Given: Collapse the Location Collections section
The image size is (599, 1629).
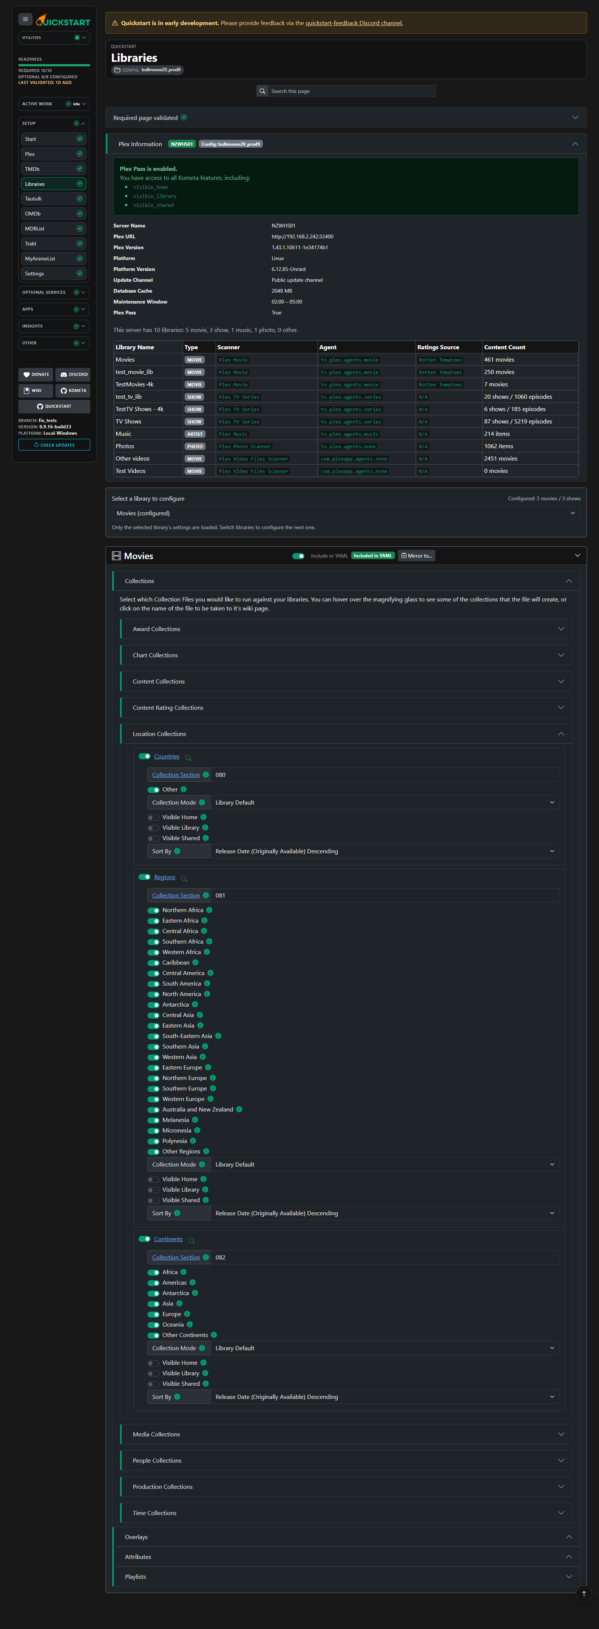Looking at the screenshot, I should [346, 734].
